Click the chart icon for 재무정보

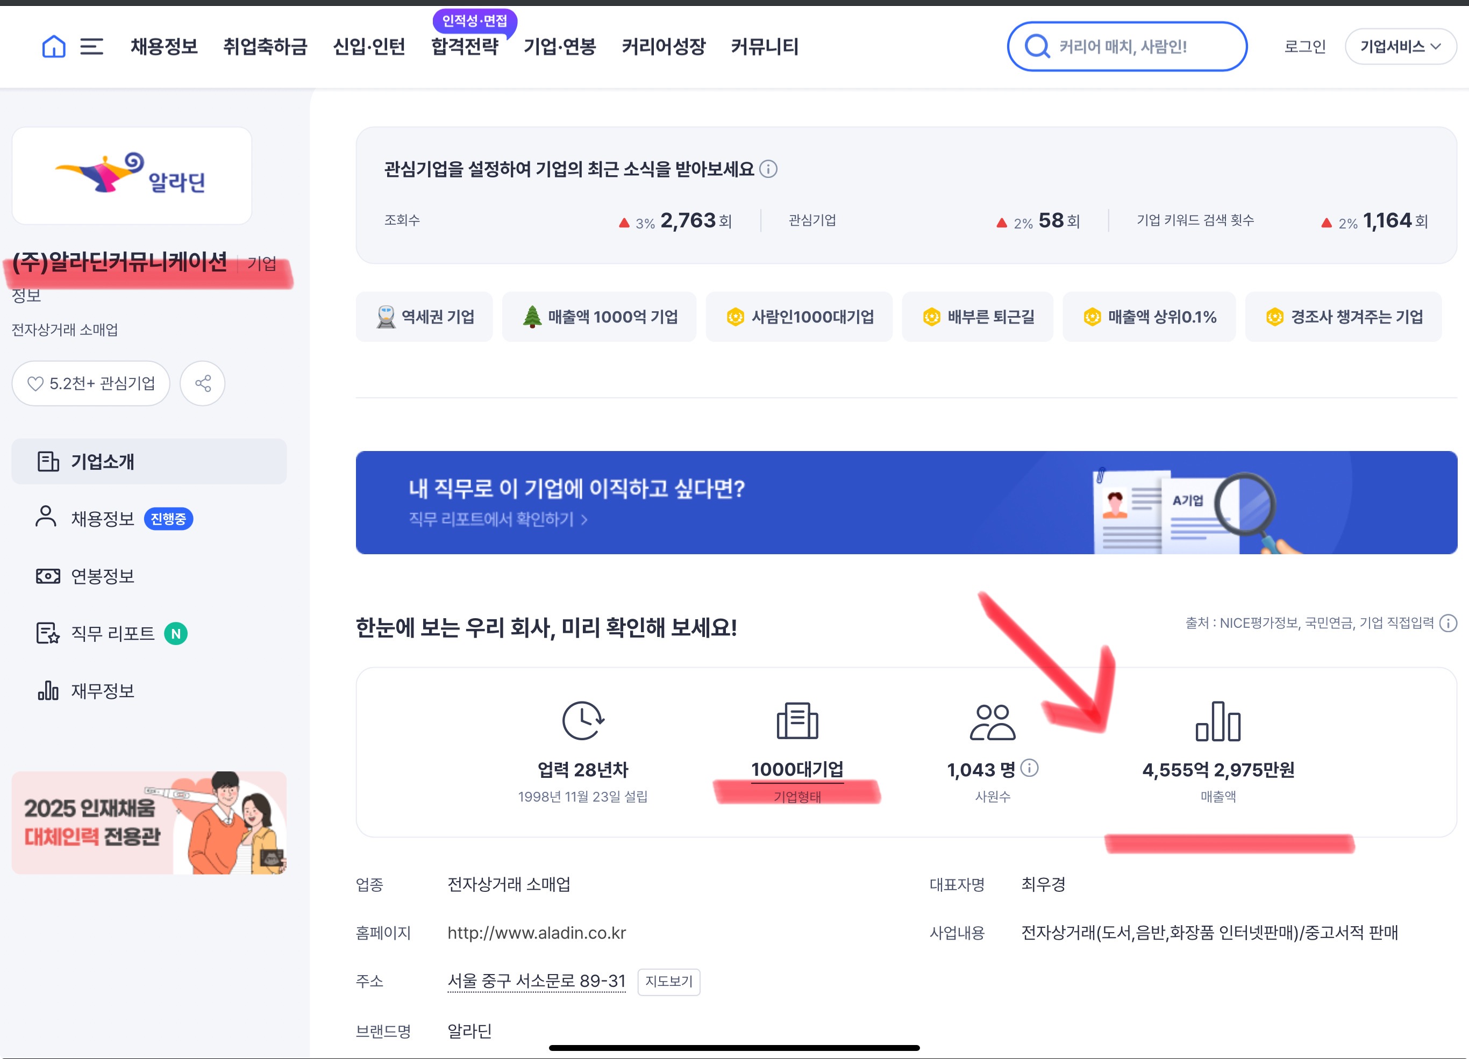tap(48, 690)
